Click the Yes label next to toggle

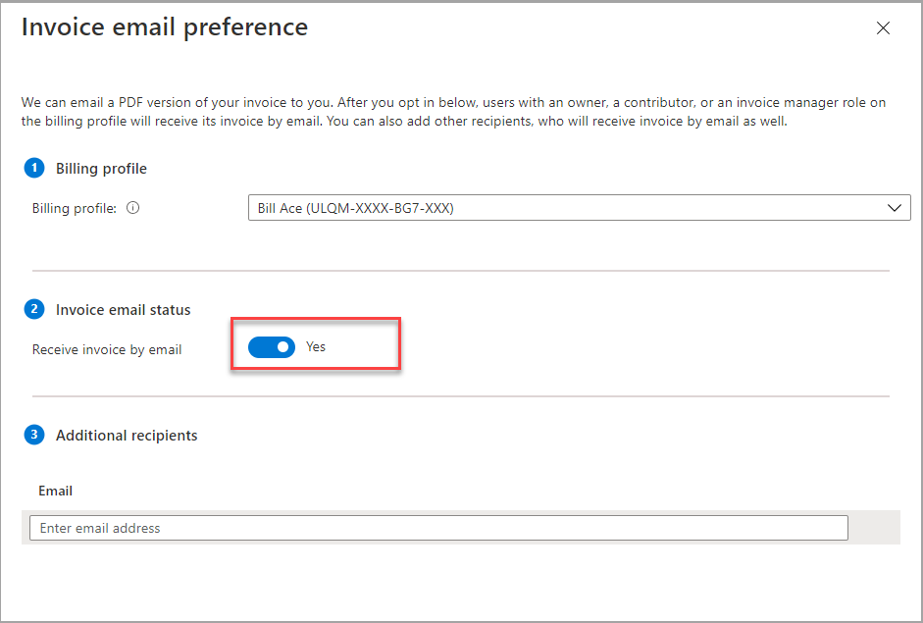(x=316, y=347)
